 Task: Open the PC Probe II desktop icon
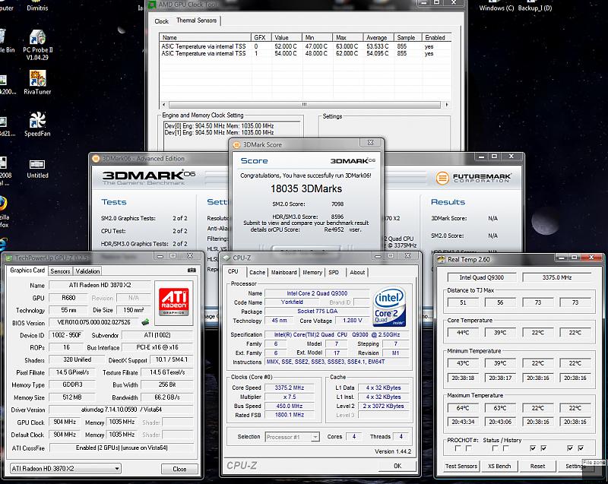(x=37, y=45)
